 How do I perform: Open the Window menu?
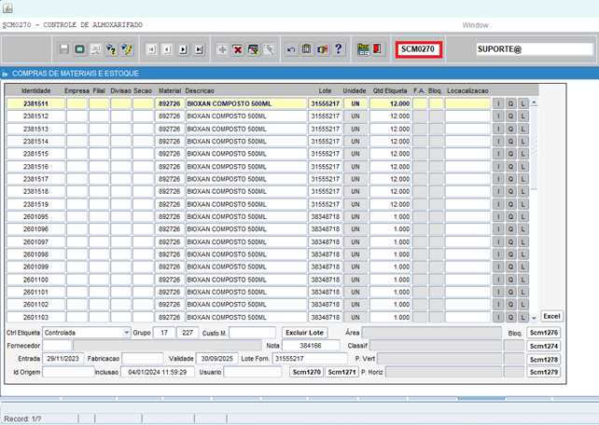coord(475,25)
